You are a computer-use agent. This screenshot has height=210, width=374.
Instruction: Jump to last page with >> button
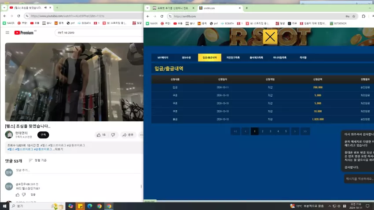(305, 131)
